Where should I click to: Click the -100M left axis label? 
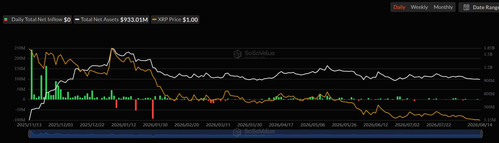point(19,120)
